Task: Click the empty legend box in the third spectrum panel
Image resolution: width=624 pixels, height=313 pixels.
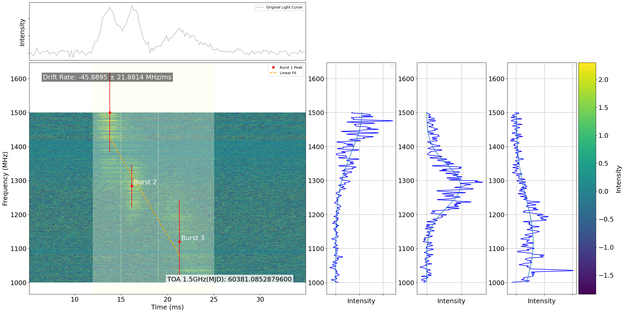Action: tap(573, 66)
